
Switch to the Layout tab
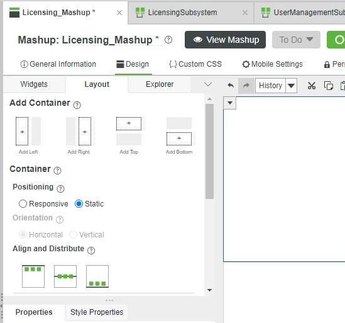coord(97,84)
